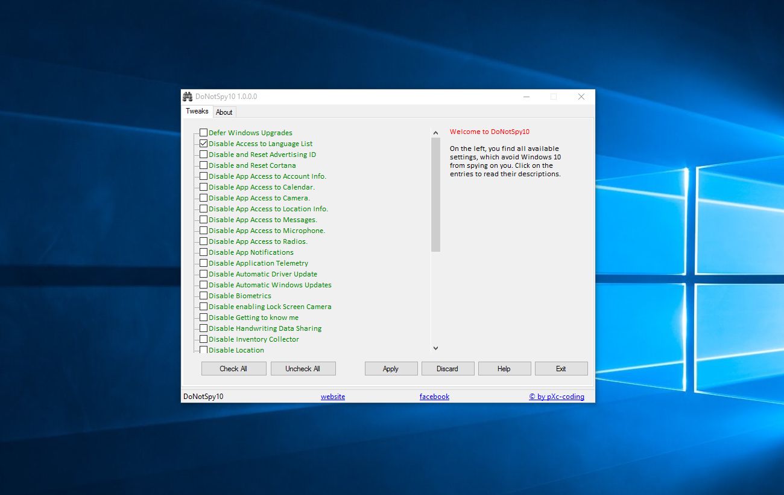
Task: Check Disable App Access to Camera
Action: (x=204, y=198)
